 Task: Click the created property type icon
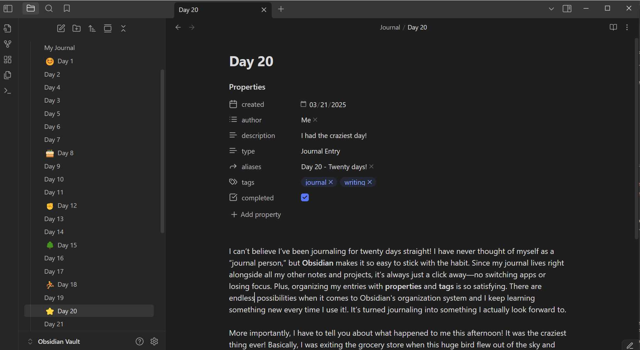233,104
